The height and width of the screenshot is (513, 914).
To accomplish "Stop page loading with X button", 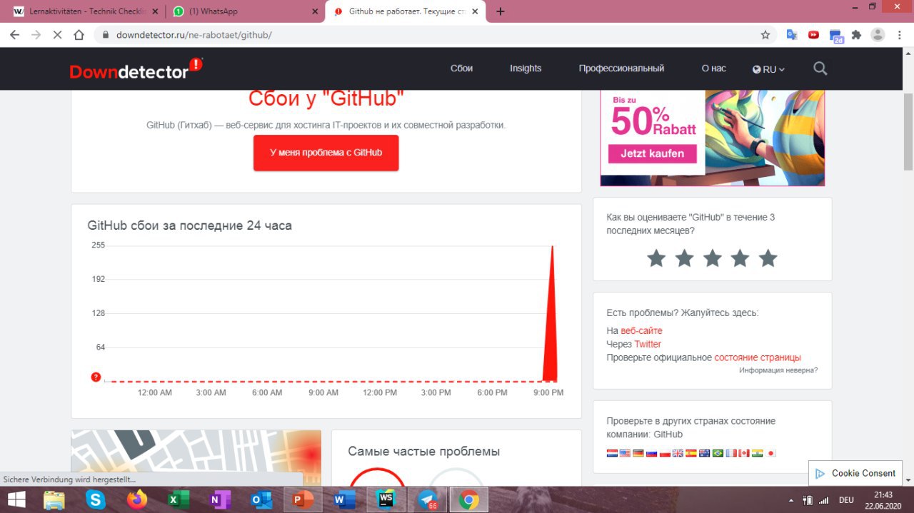I will tap(58, 34).
